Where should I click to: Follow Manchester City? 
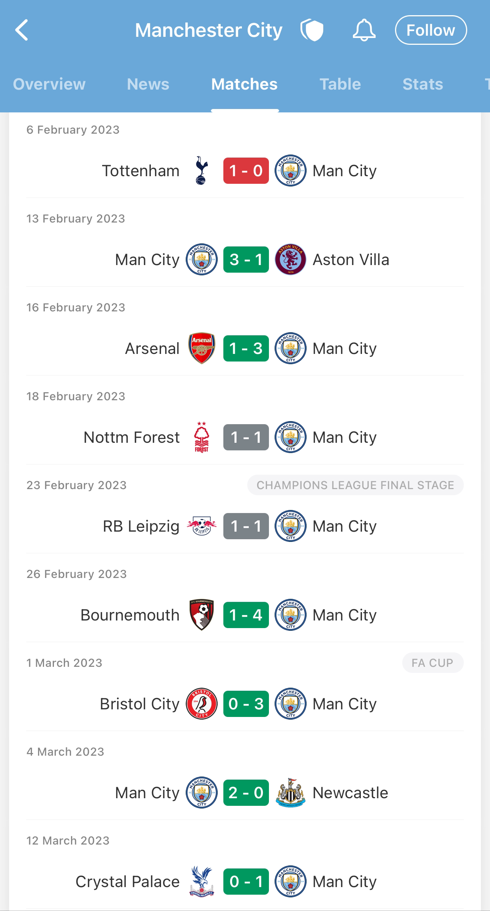pyautogui.click(x=431, y=30)
